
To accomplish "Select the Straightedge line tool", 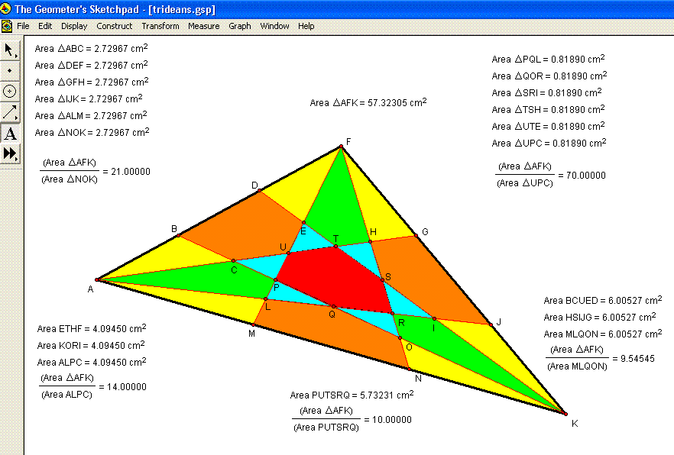I will pos(10,112).
